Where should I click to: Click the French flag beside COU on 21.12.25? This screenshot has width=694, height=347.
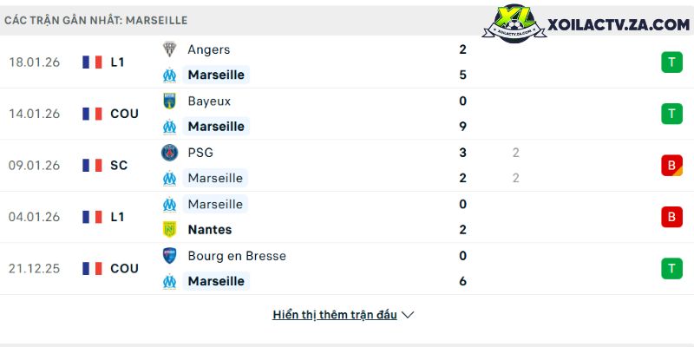click(92, 269)
